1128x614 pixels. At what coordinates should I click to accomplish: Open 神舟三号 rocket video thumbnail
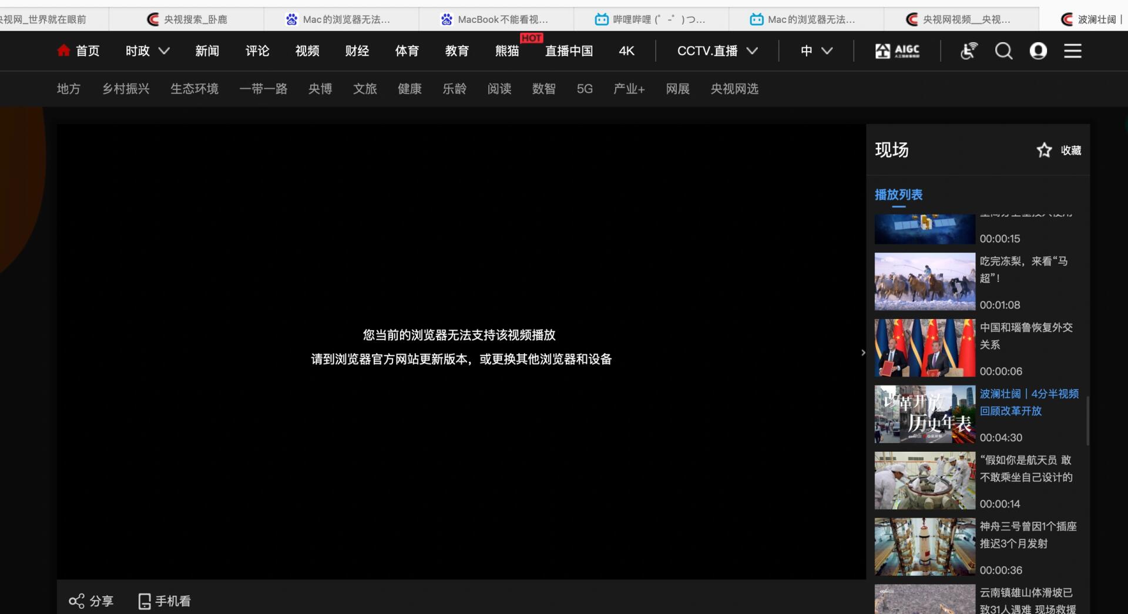[924, 546]
